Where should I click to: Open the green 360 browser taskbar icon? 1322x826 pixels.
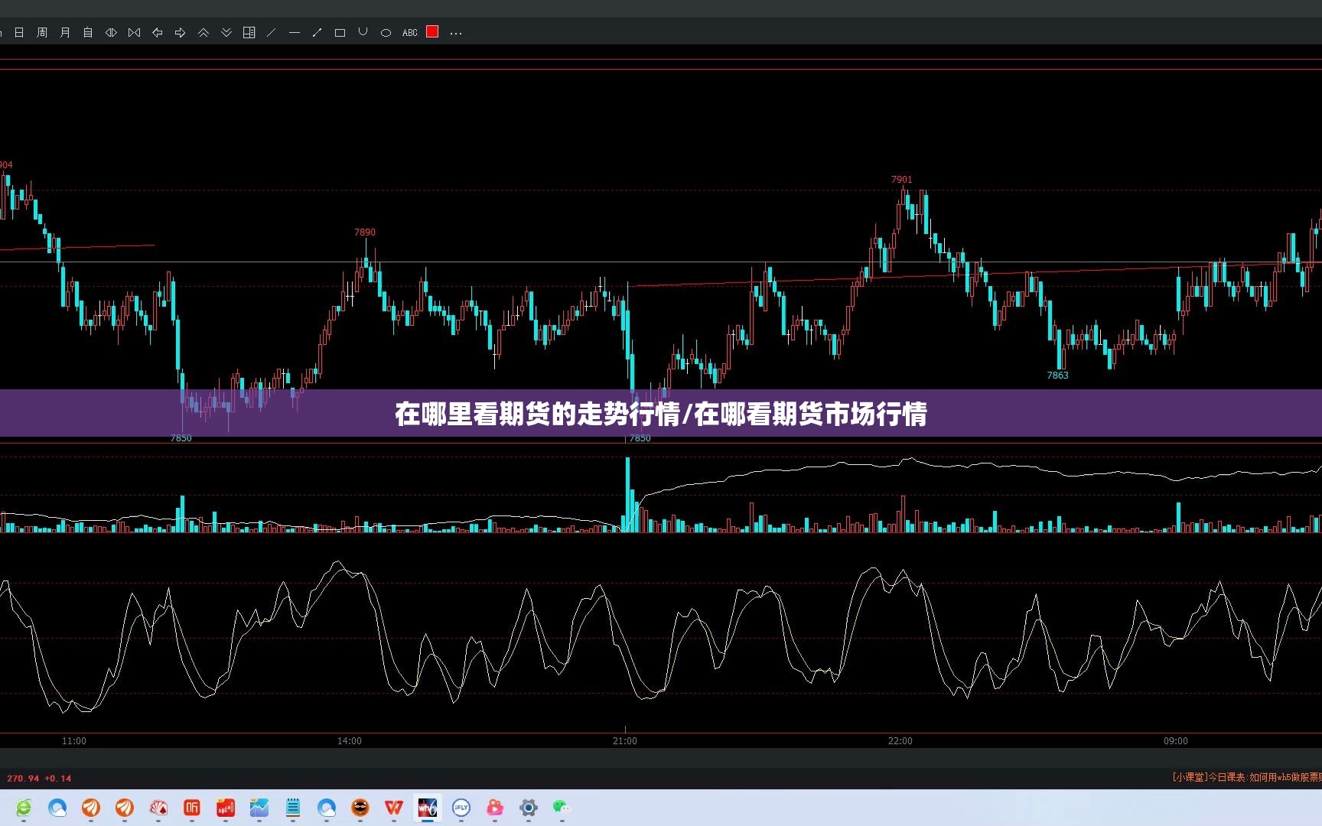pos(24,808)
